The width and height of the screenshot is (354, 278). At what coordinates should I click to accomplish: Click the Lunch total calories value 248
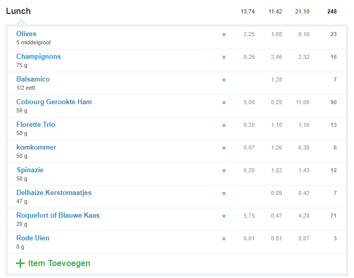click(x=332, y=12)
